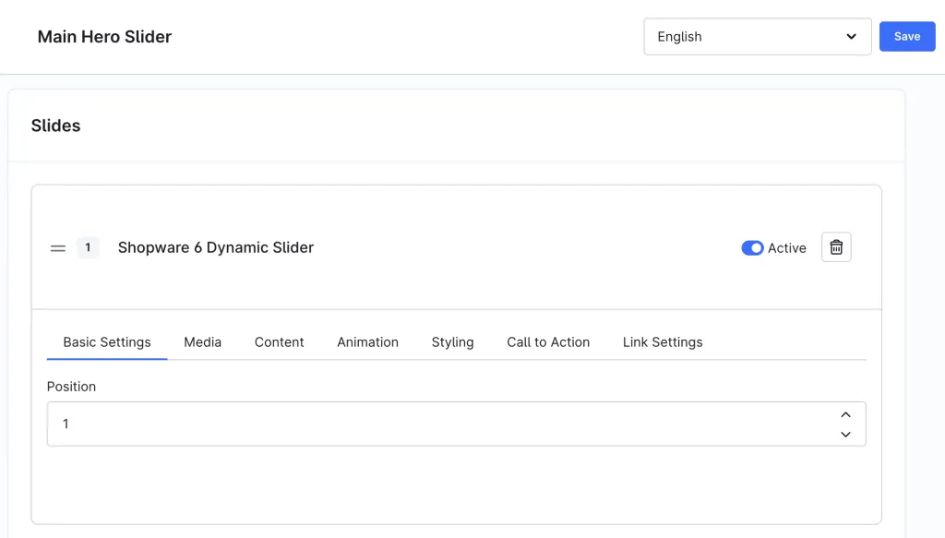Viewport: 945px width, 538px height.
Task: Click the Shopware 6 Dynamic Slider title
Action: point(216,247)
